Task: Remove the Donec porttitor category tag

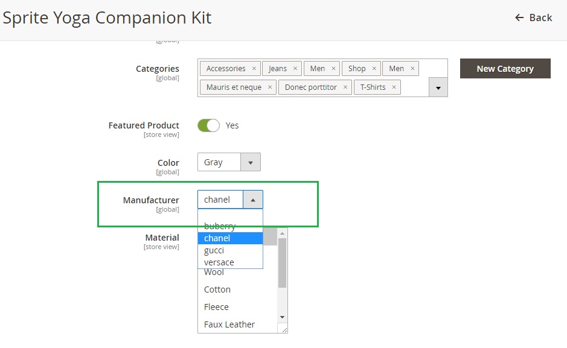Action: [x=345, y=87]
